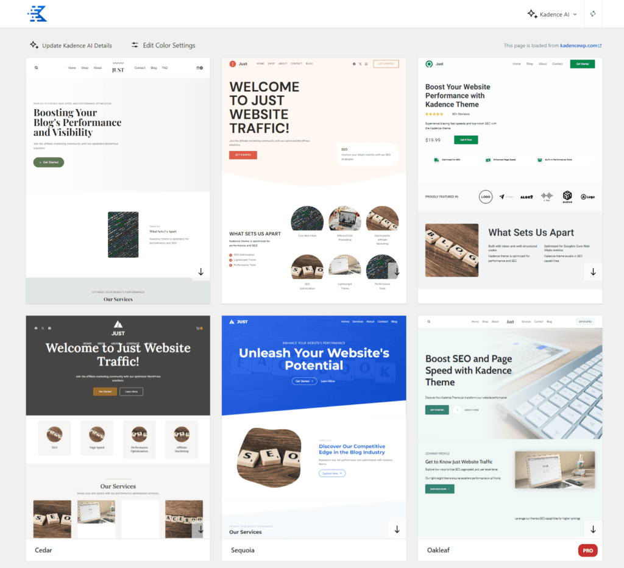Select the Oakleaf template thumbnail
The image size is (624, 568).
(x=510, y=427)
